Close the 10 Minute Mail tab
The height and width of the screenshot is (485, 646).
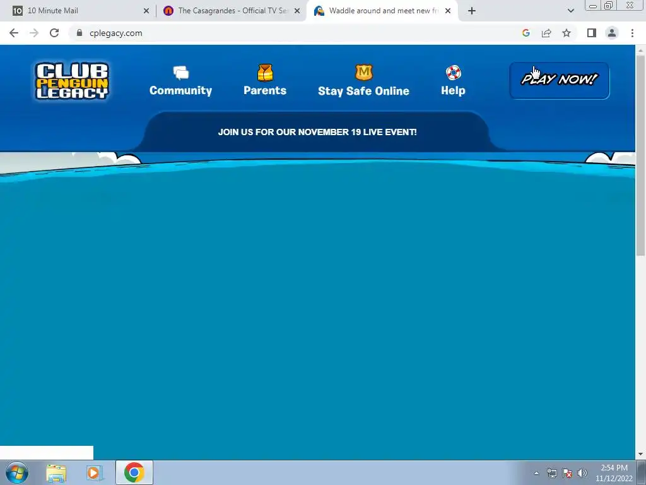click(146, 11)
